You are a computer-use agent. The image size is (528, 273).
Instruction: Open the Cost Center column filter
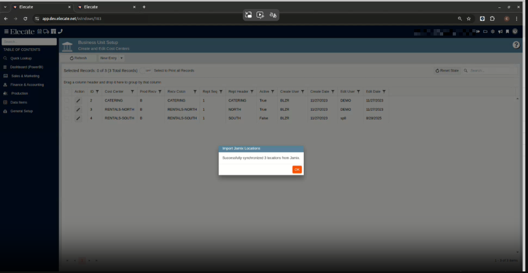tap(132, 92)
